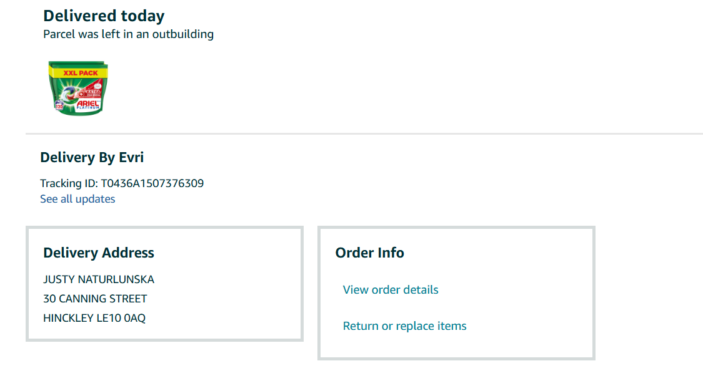The height and width of the screenshot is (381, 703).
Task: Click the Delivery Address heading
Action: click(x=99, y=253)
